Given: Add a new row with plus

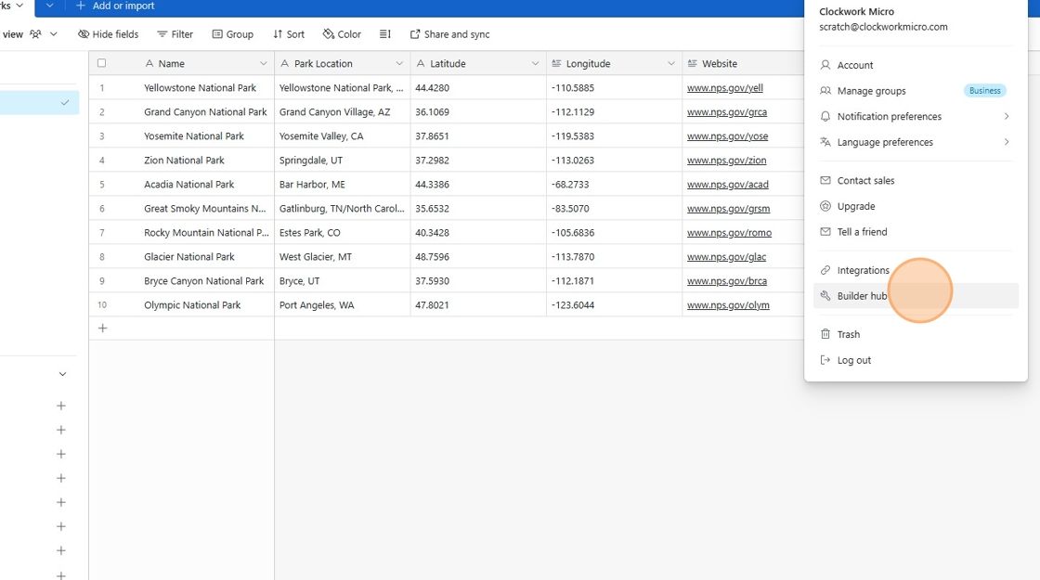Looking at the screenshot, I should click(x=102, y=329).
